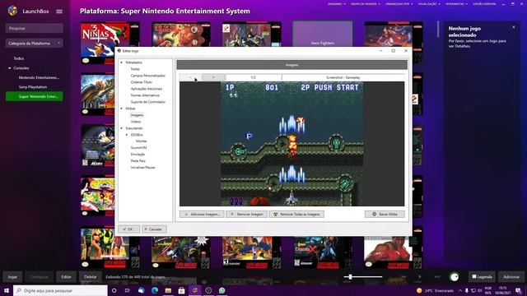Open the Windows Start menu

(x=7, y=290)
